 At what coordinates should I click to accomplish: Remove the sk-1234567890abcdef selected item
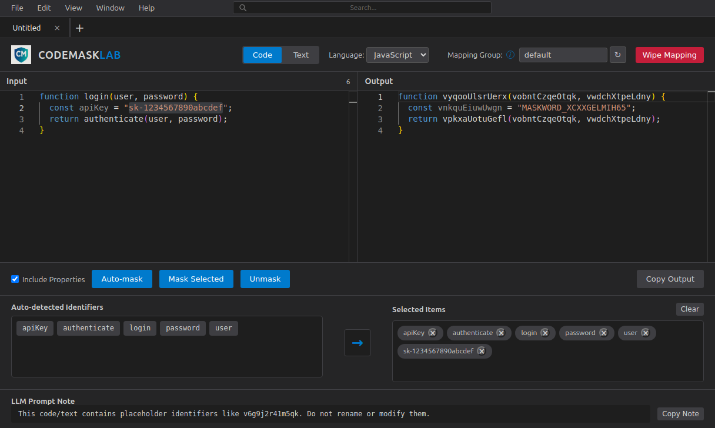[482, 351]
